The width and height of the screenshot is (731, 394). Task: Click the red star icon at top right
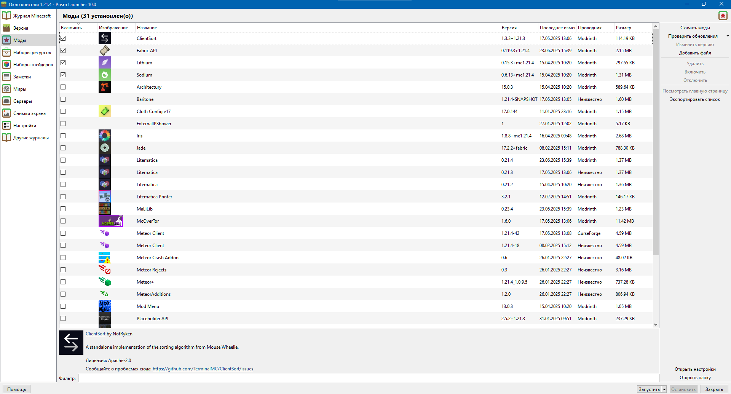(x=723, y=16)
